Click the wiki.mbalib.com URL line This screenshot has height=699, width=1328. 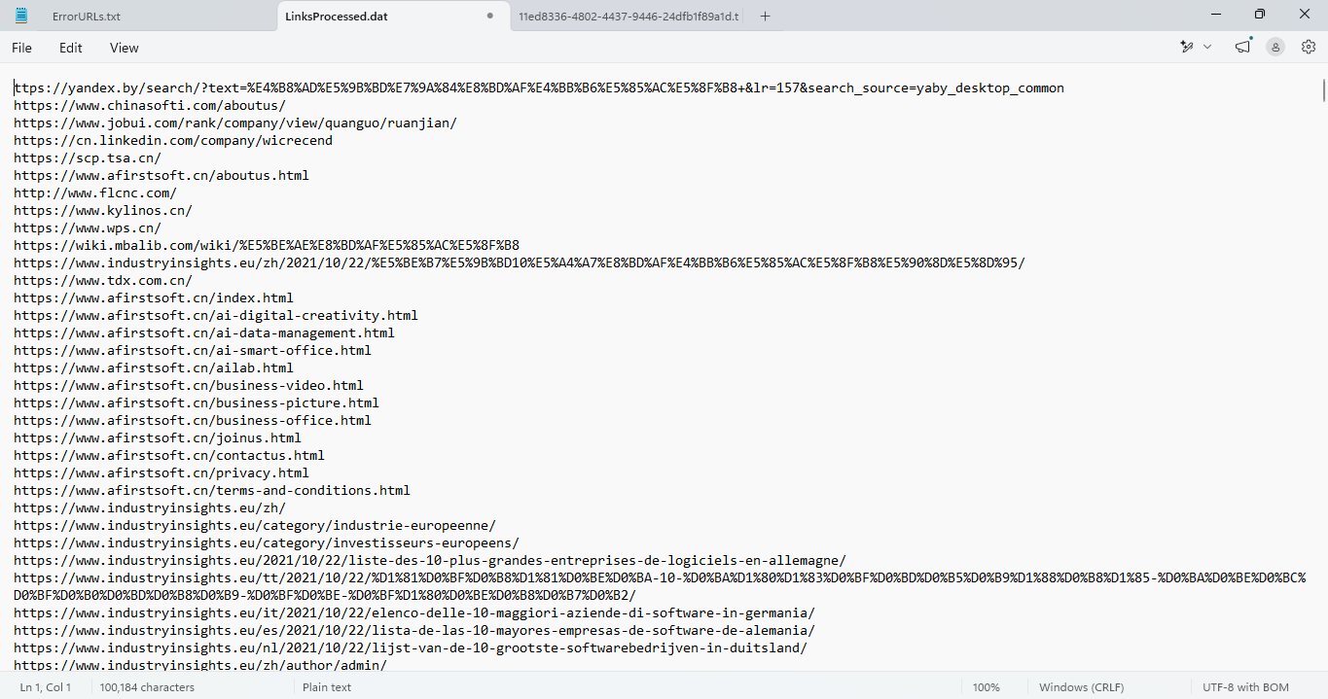tap(267, 245)
